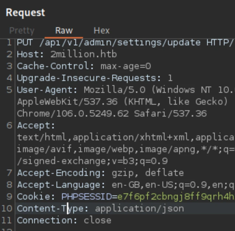Switch to the Raw tab
This screenshot has width=235, height=231.
coord(64,30)
